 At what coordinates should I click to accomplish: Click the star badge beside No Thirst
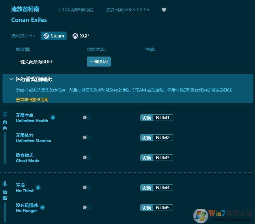coord(38,187)
